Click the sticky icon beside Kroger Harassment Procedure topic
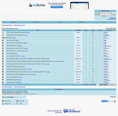The height and width of the screenshot is (116, 118). click(x=3, y=32)
